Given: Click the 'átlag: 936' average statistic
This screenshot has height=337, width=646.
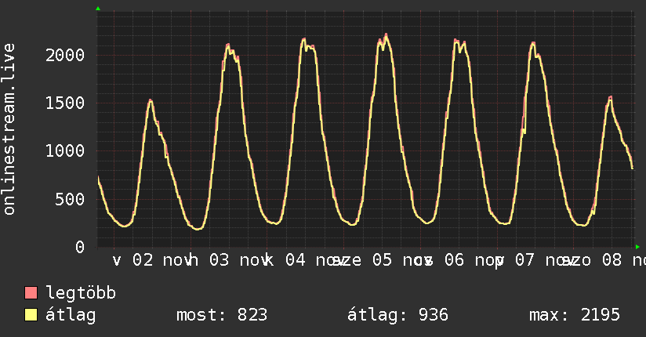Looking at the screenshot, I should pyautogui.click(x=397, y=315).
